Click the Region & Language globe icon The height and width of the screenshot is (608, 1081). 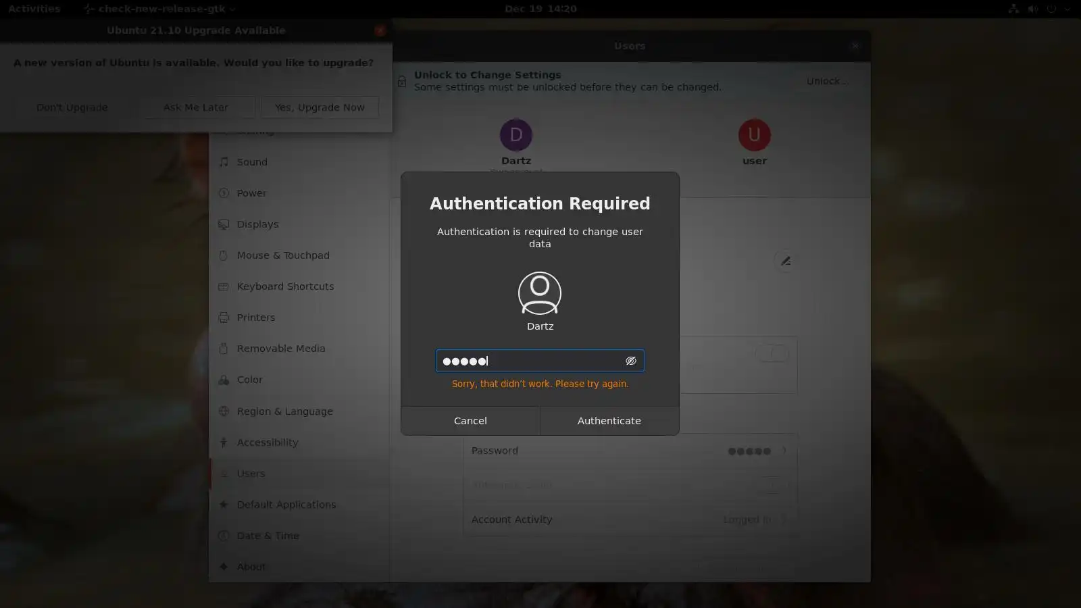tap(224, 411)
